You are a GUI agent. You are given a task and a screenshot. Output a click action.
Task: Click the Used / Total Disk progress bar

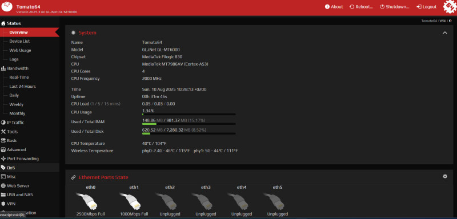point(189,133)
